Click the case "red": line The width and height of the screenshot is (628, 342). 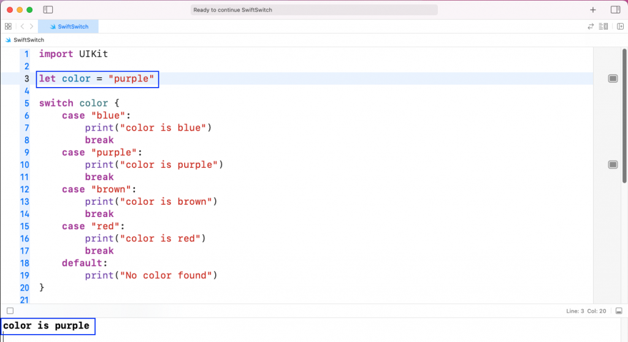(93, 226)
